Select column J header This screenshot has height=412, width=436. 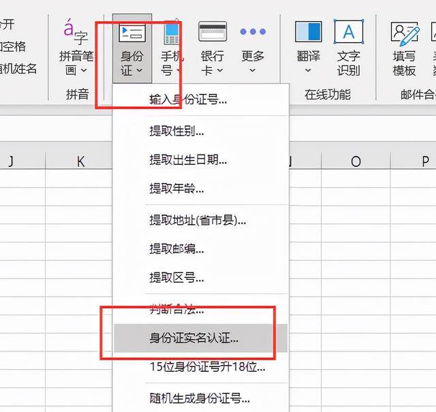point(22,161)
